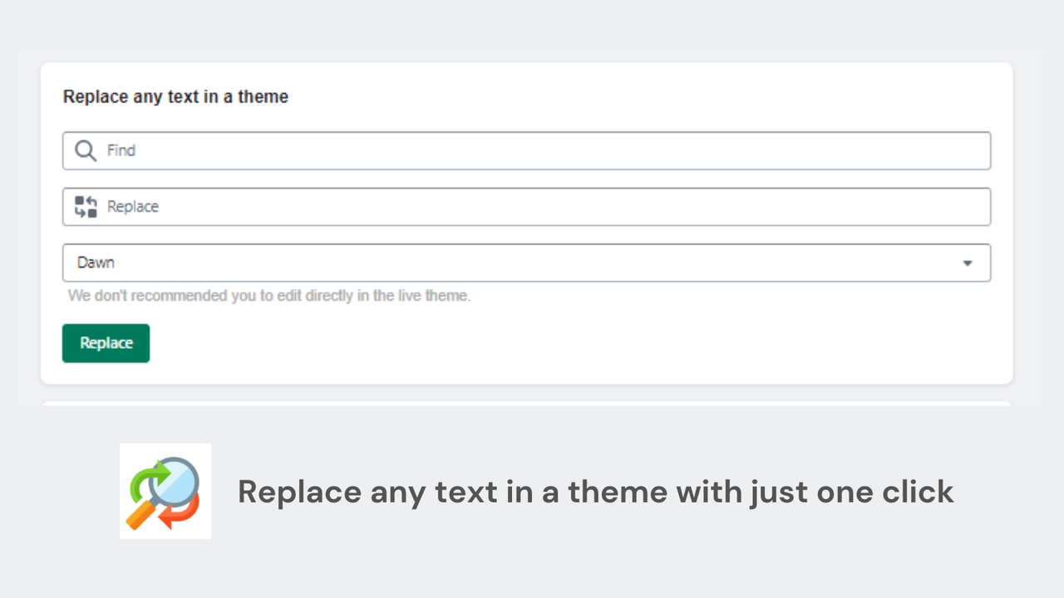Viewport: 1064px width, 598px height.
Task: Open the theme selection dropdown arrow
Action: [967, 262]
